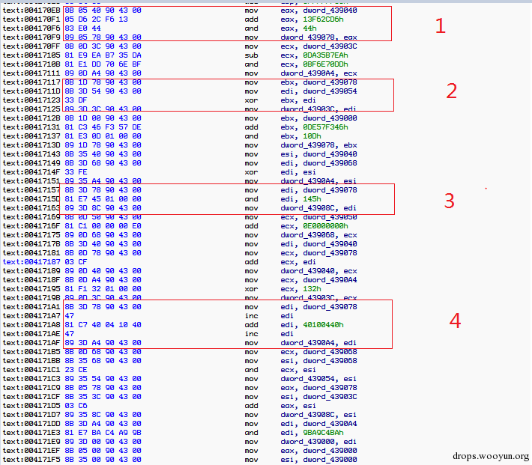Select the 44h operand value

pyautogui.click(x=309, y=28)
